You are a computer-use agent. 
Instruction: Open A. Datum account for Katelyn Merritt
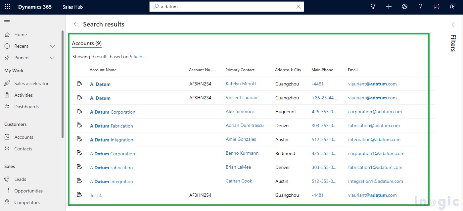(100, 84)
